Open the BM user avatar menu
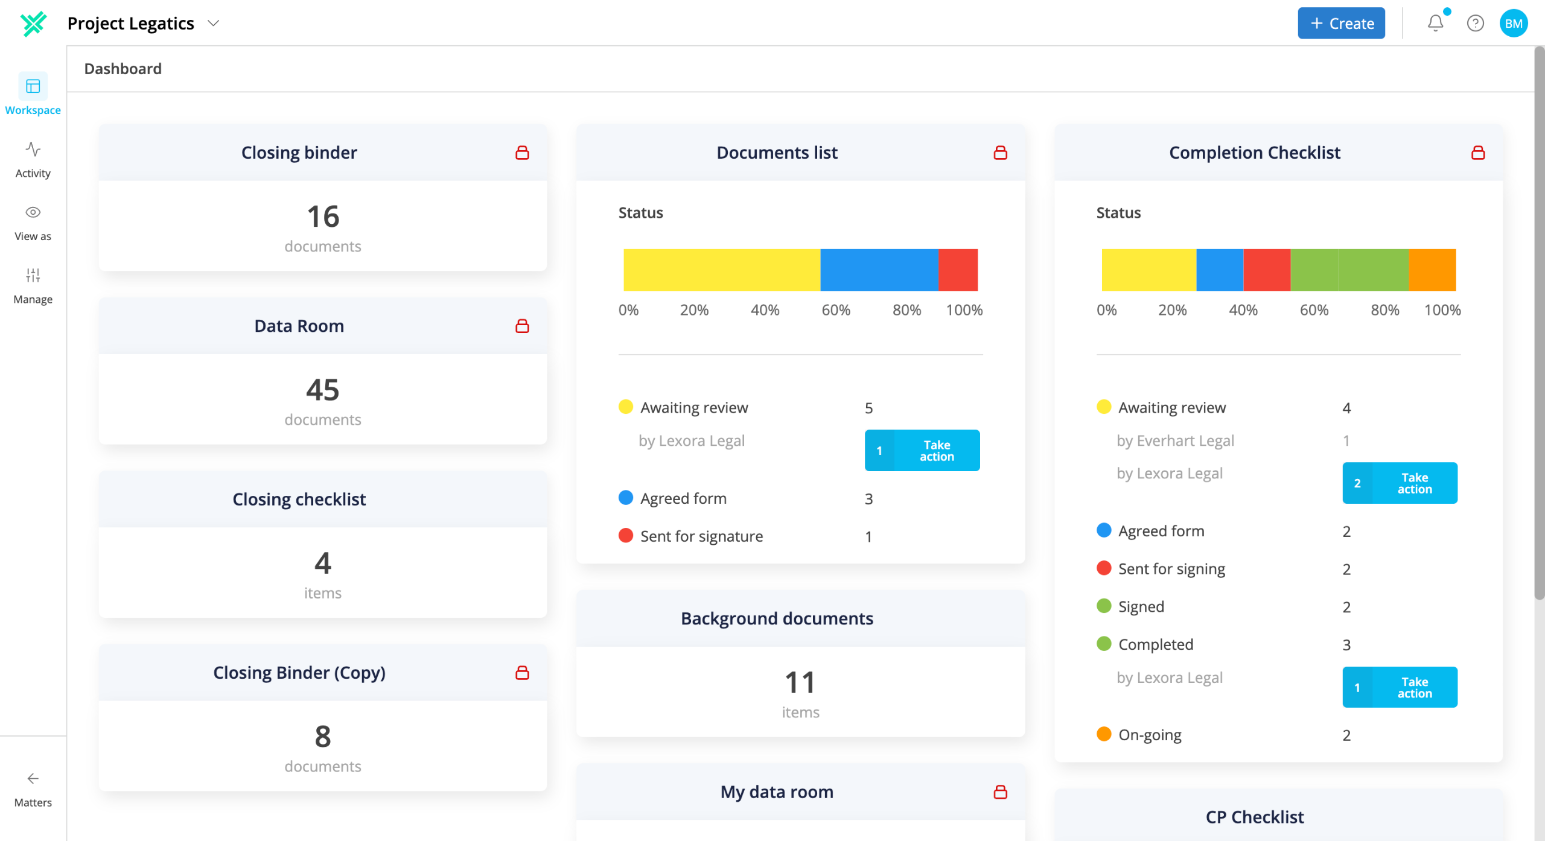 point(1514,23)
